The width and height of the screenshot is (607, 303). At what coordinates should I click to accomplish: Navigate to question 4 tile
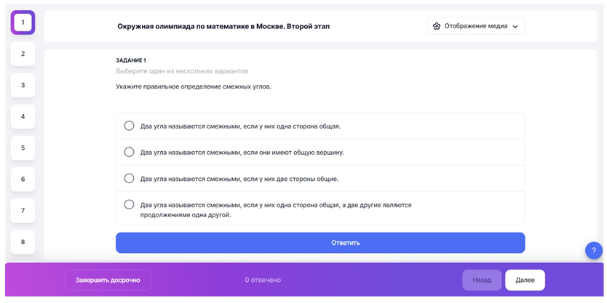click(x=23, y=116)
